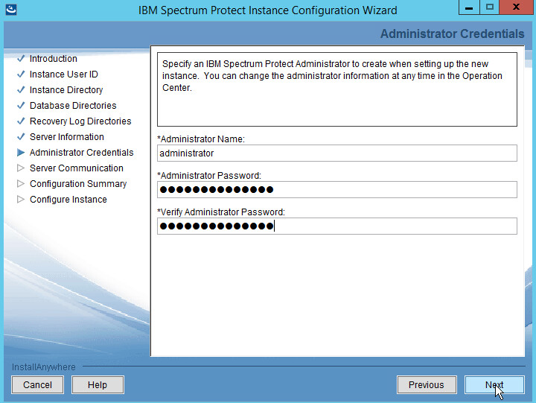Click the checkmark beside Server Information
The image size is (536, 403).
(21, 137)
